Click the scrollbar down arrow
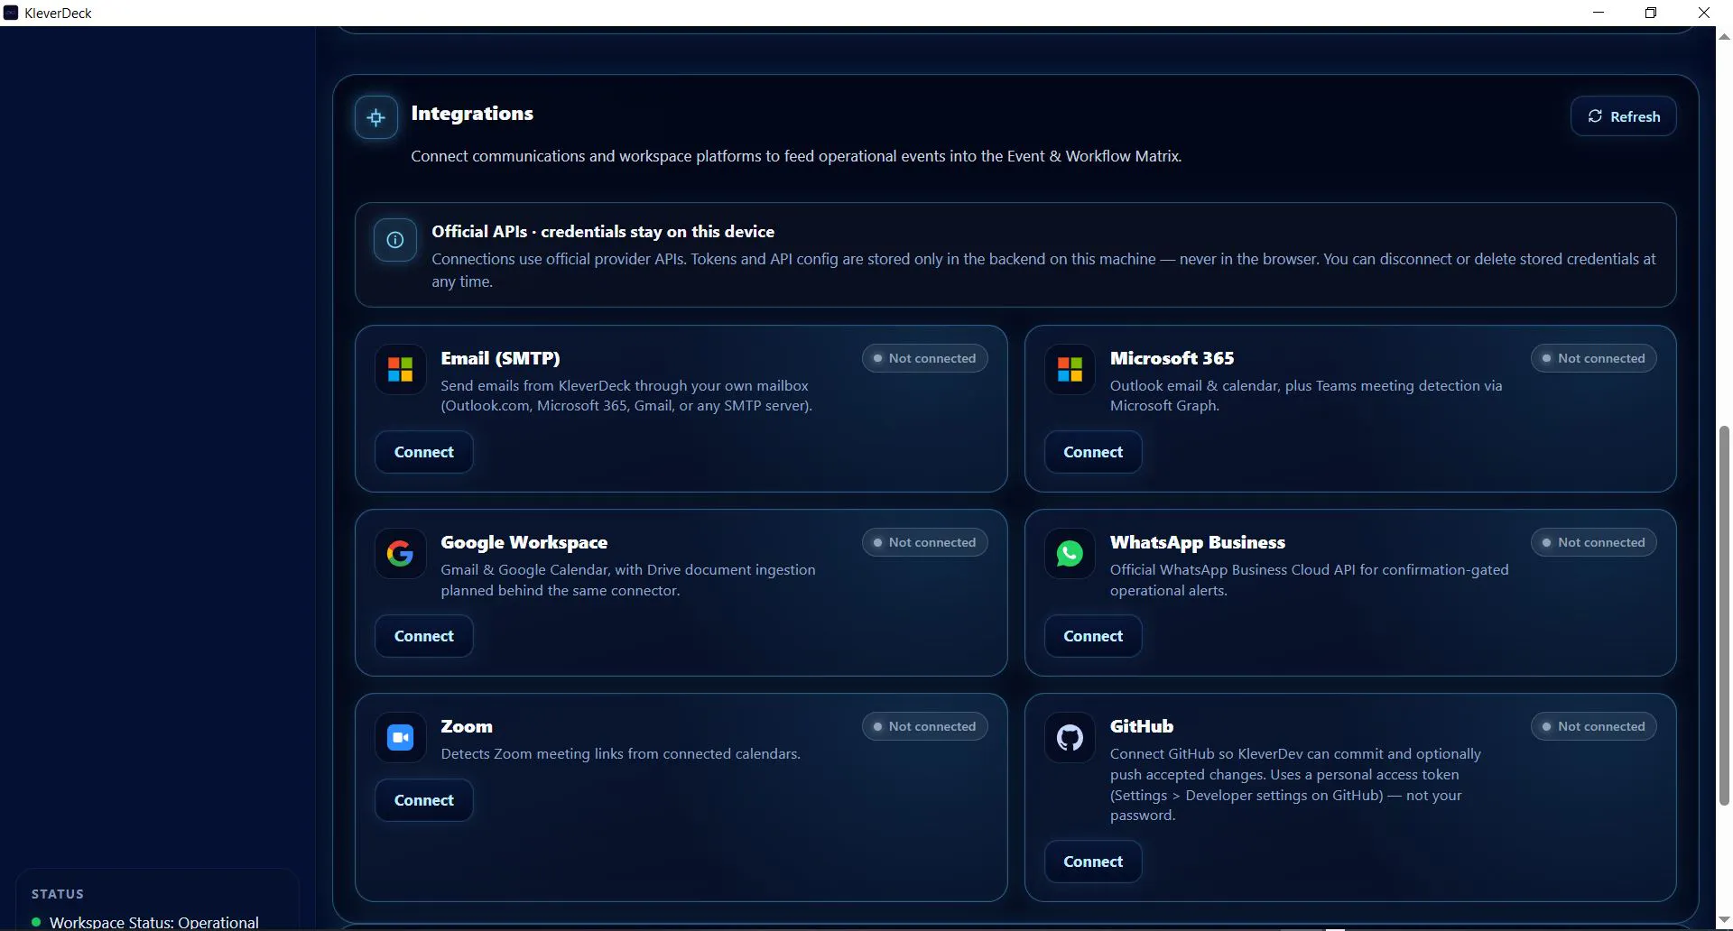Screen dimensions: 1733x931 pyautogui.click(x=1724, y=920)
